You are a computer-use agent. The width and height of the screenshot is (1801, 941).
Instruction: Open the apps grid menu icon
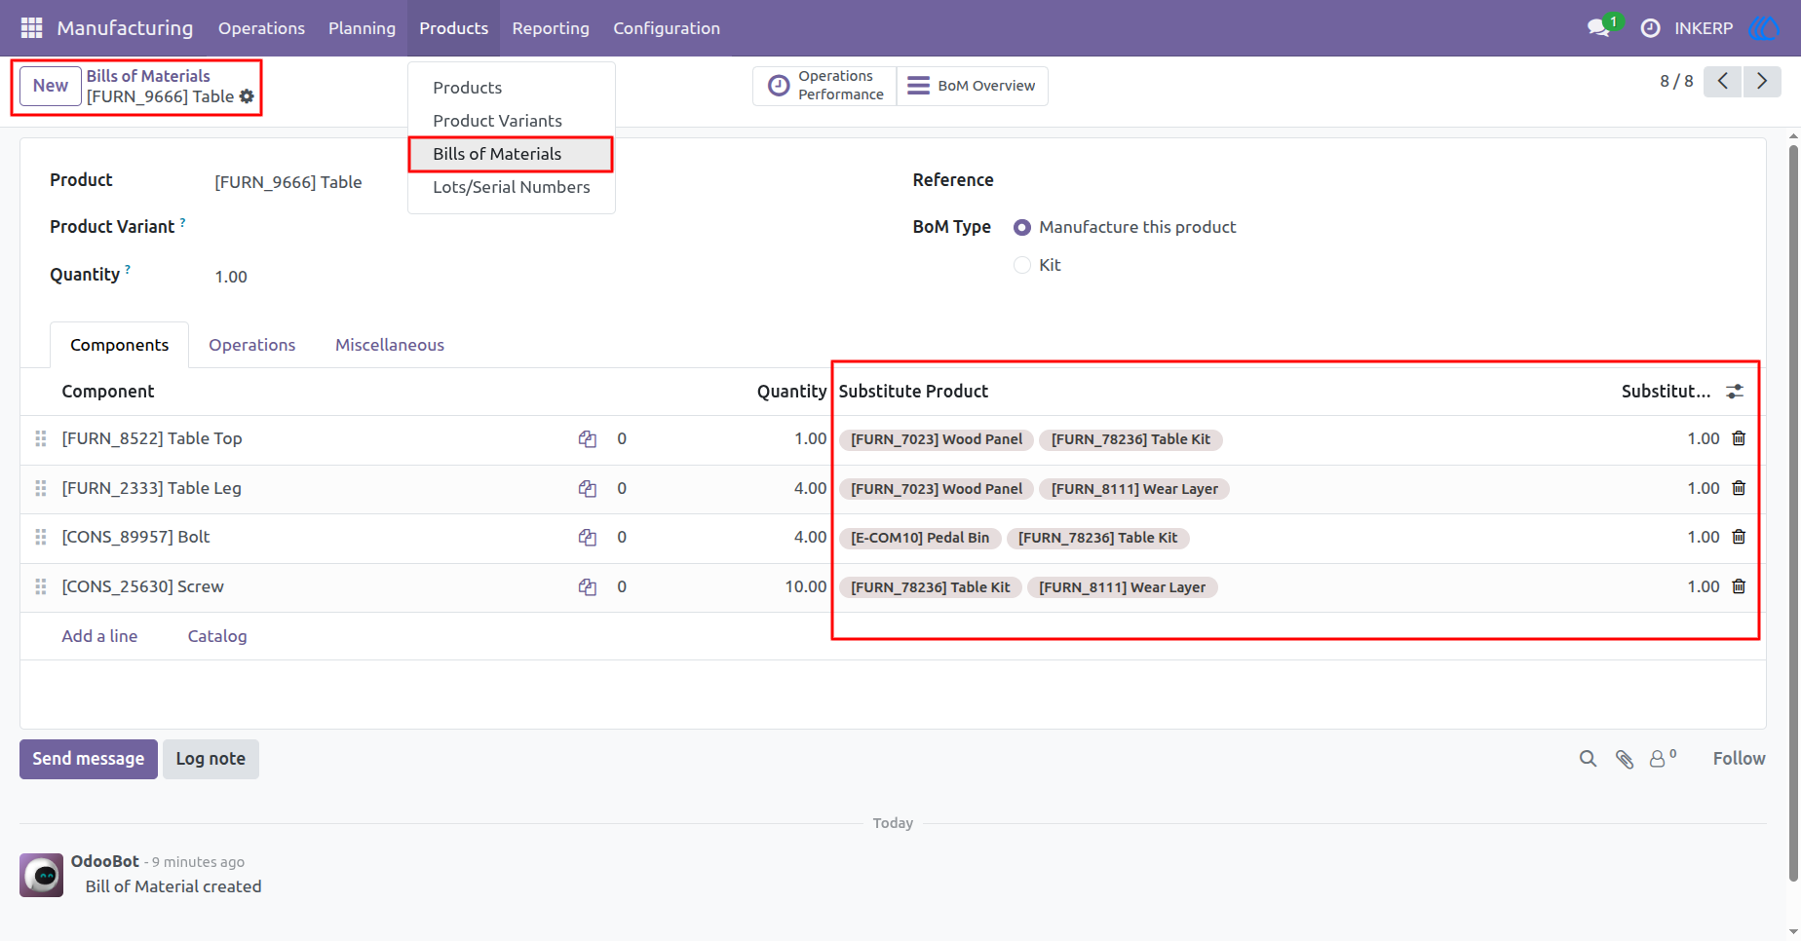(x=31, y=28)
